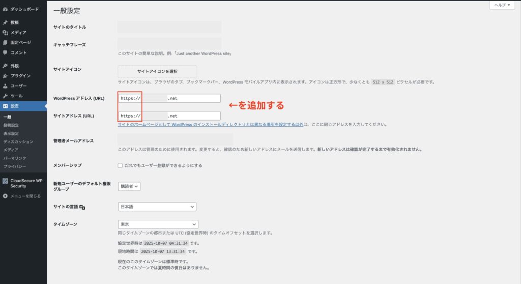521x284 pixels.
Task: Expand the site language dropdown showing 日本語
Action: tap(157, 207)
